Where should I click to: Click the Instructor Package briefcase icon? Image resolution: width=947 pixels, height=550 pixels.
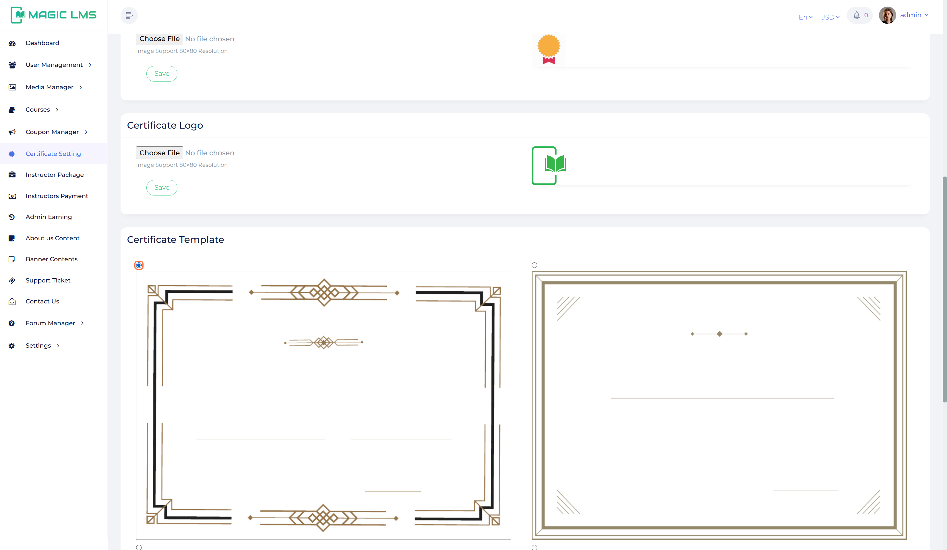point(12,175)
